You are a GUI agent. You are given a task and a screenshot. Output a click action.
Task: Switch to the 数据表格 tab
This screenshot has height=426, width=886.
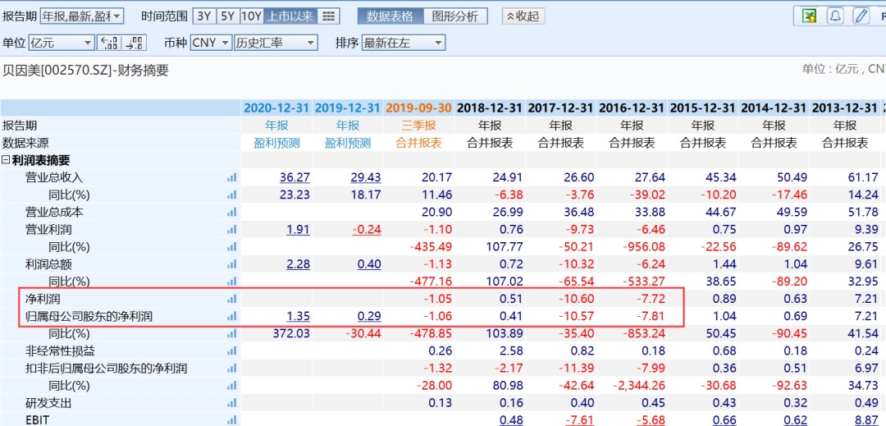[x=391, y=16]
